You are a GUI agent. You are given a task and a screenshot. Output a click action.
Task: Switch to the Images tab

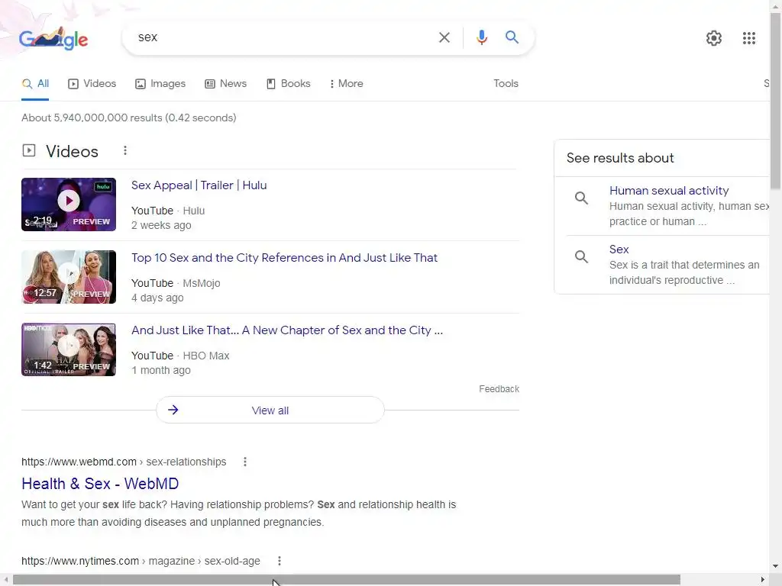click(160, 84)
